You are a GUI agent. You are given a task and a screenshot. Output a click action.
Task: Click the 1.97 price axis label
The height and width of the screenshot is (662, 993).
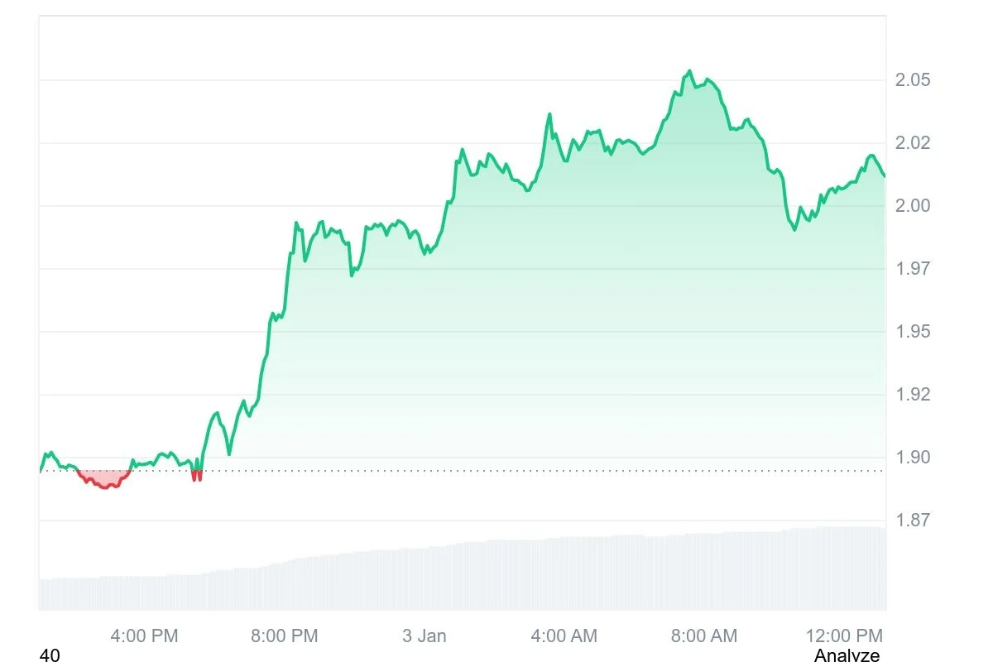(913, 269)
